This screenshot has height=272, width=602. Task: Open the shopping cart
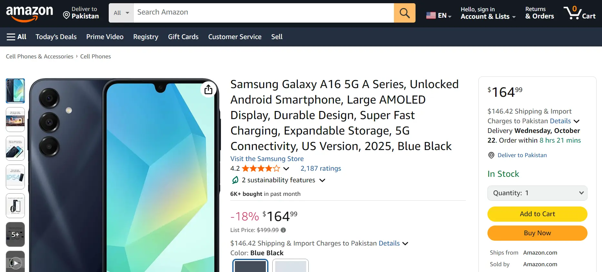(x=580, y=13)
